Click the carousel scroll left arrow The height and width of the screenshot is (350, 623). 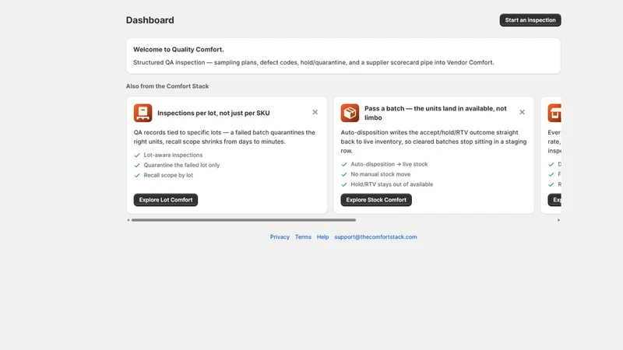tap(128, 220)
